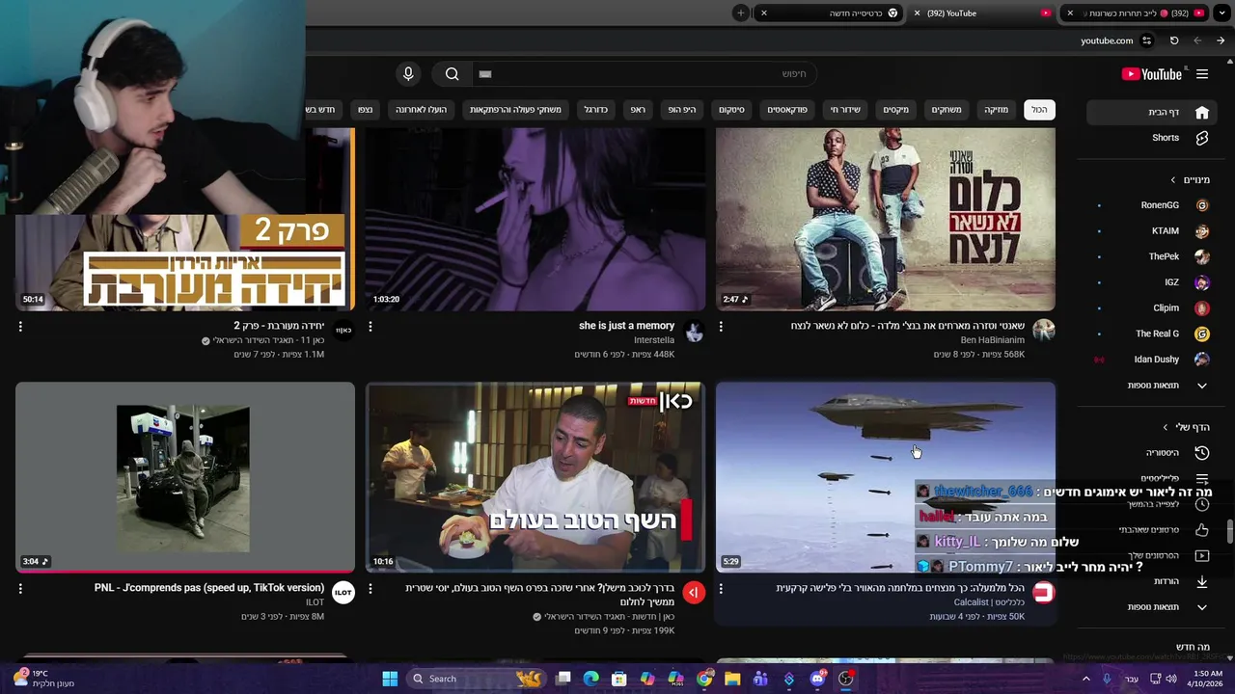Open the browser tab search dropdown arrow

(1221, 13)
